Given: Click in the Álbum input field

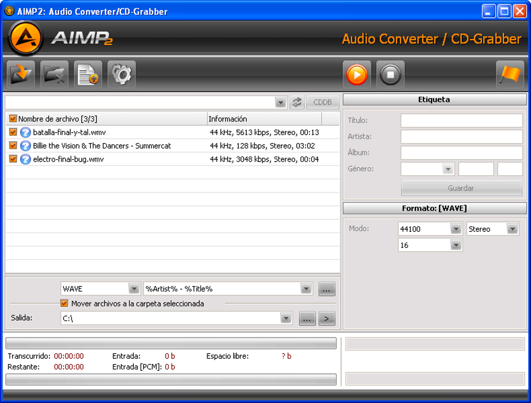Looking at the screenshot, I should point(461,152).
